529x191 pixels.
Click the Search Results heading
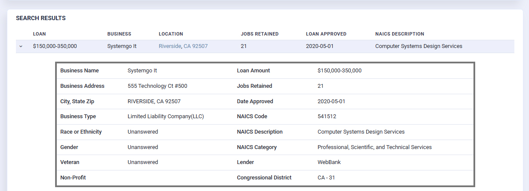[40, 18]
